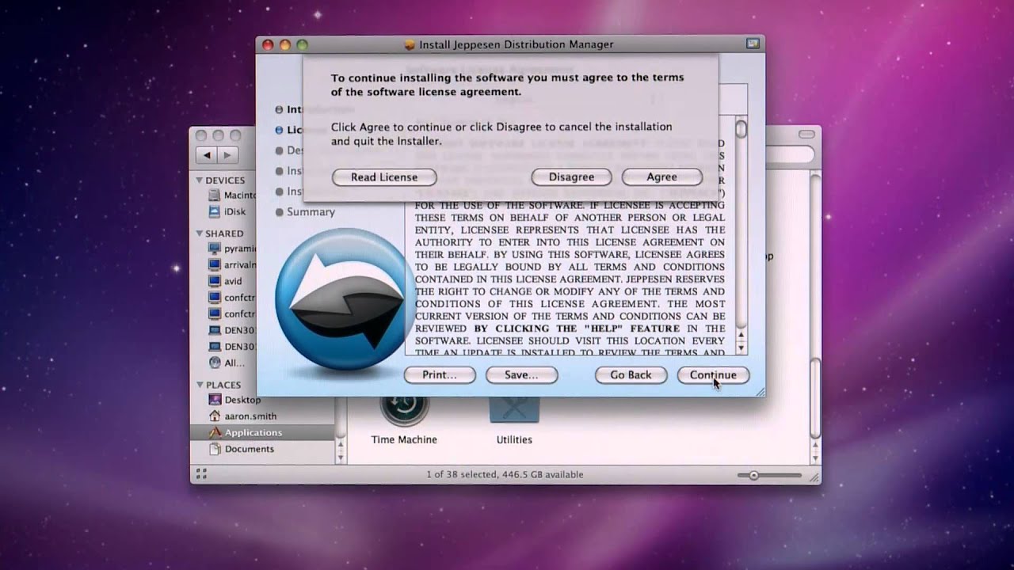The image size is (1014, 570).
Task: Click package icon beside the installer title
Action: click(x=410, y=45)
